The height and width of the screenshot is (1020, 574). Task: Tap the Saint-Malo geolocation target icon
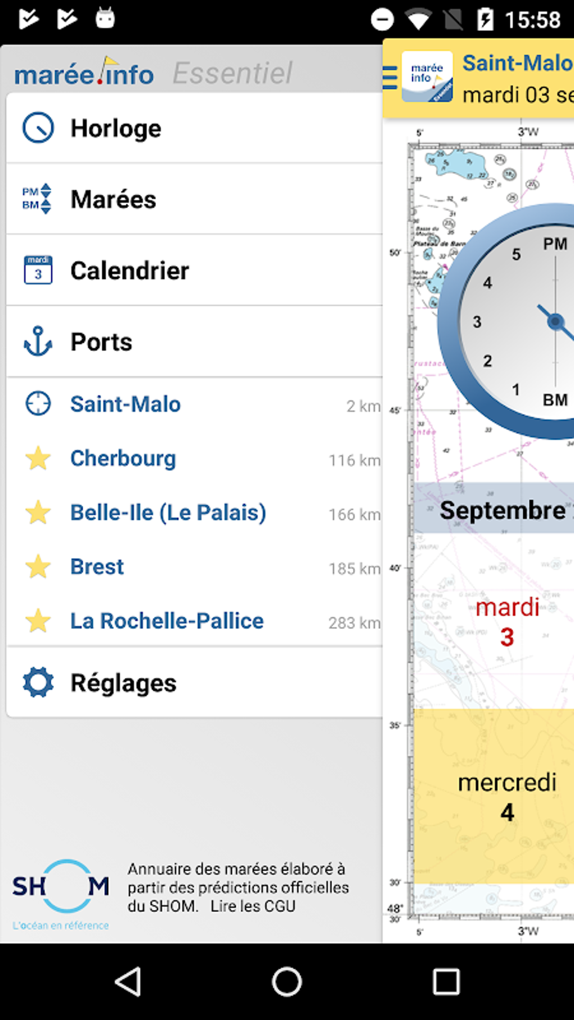[38, 404]
